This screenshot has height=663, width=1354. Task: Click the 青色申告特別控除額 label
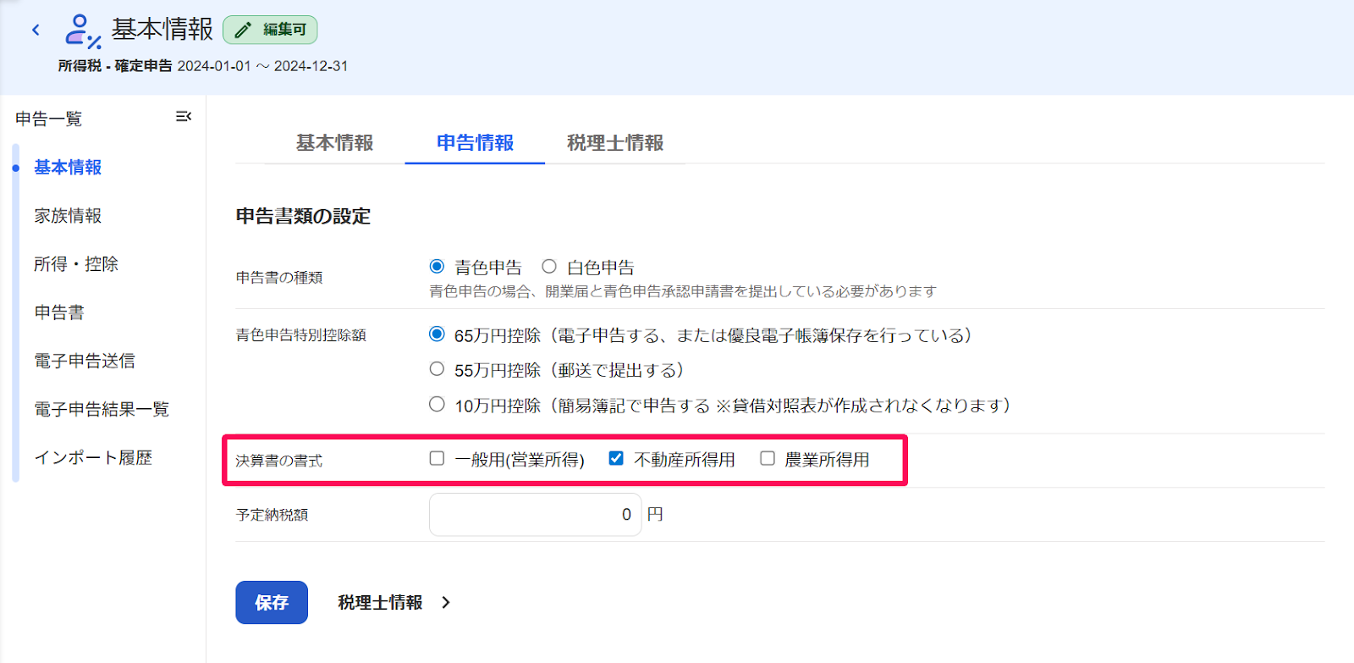click(300, 335)
